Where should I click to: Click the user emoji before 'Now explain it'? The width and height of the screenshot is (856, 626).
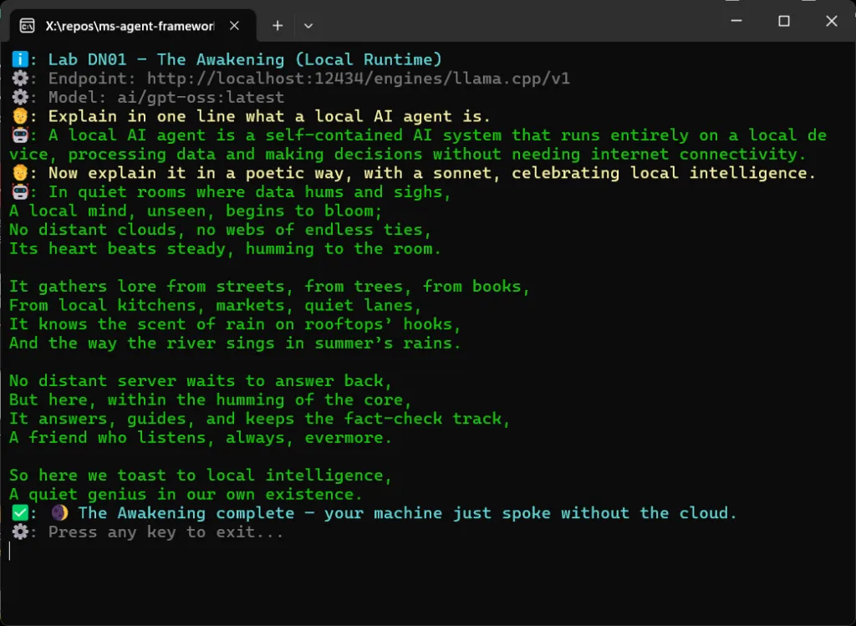20,173
